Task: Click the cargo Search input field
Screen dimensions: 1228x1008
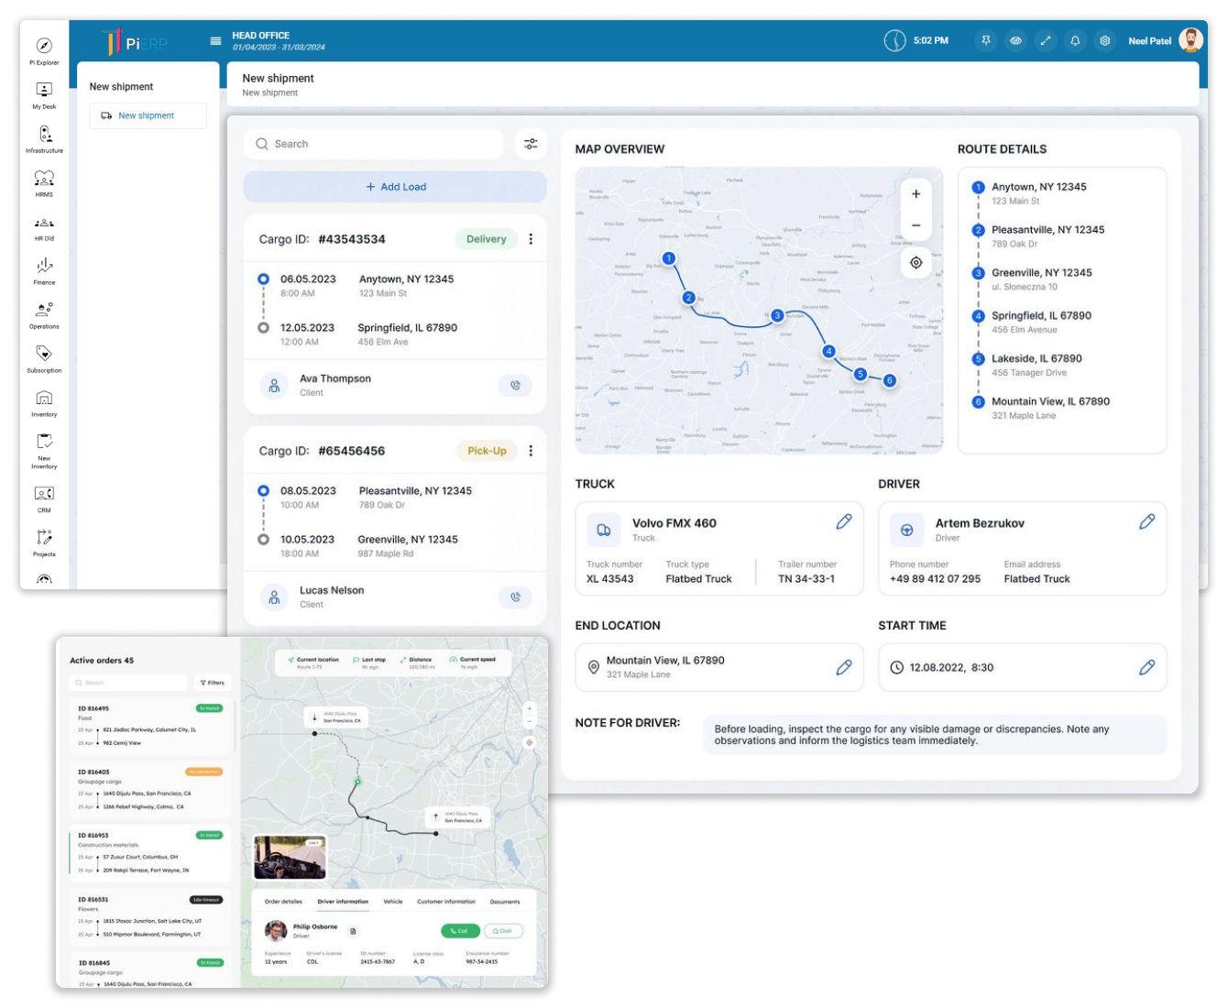Action: pyautogui.click(x=376, y=144)
